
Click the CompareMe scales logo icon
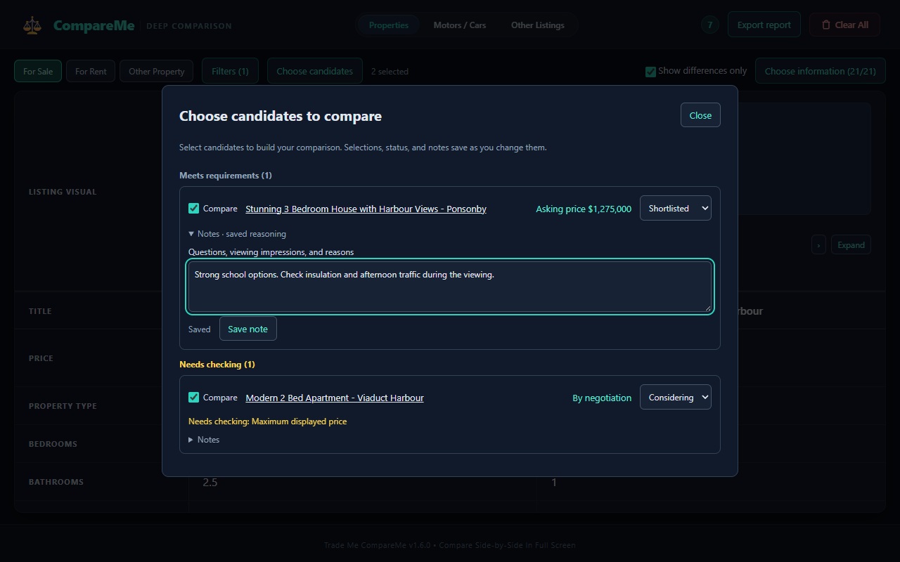click(32, 25)
